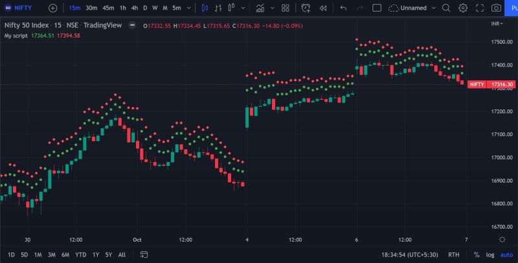Viewport: 518px width, 263px height.
Task: Open the Unnamed layout cloud save
Action: pyautogui.click(x=408, y=8)
